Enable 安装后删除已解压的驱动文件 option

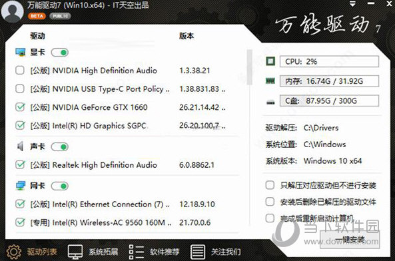[270, 202]
